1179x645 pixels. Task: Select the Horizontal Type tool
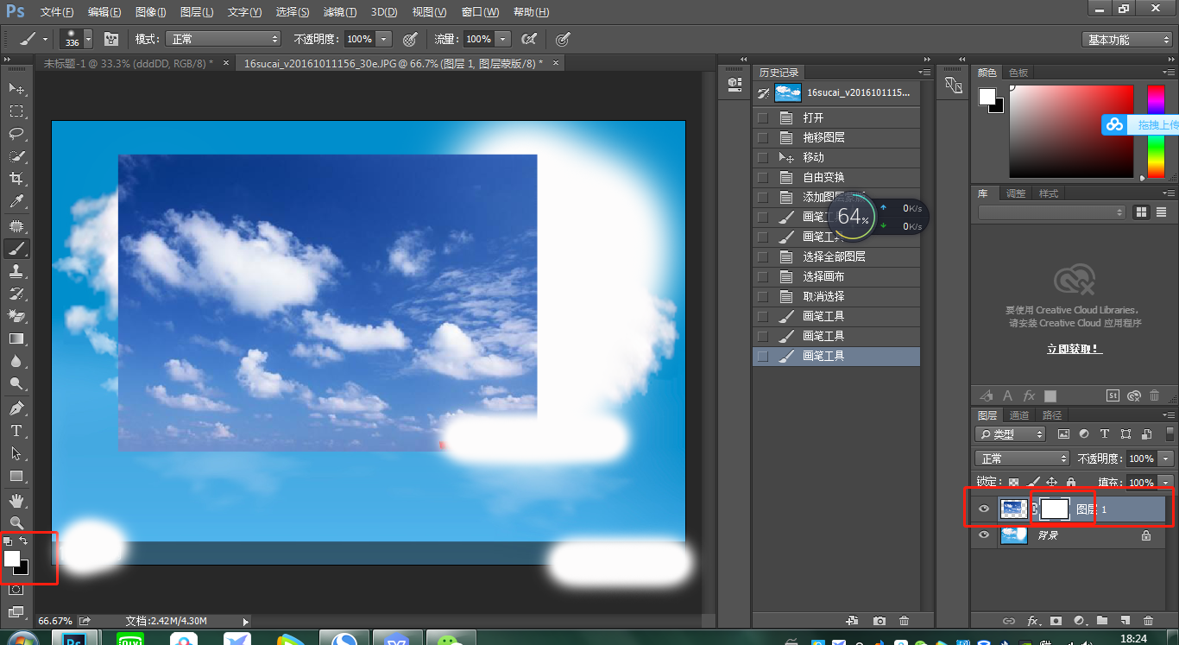(16, 431)
